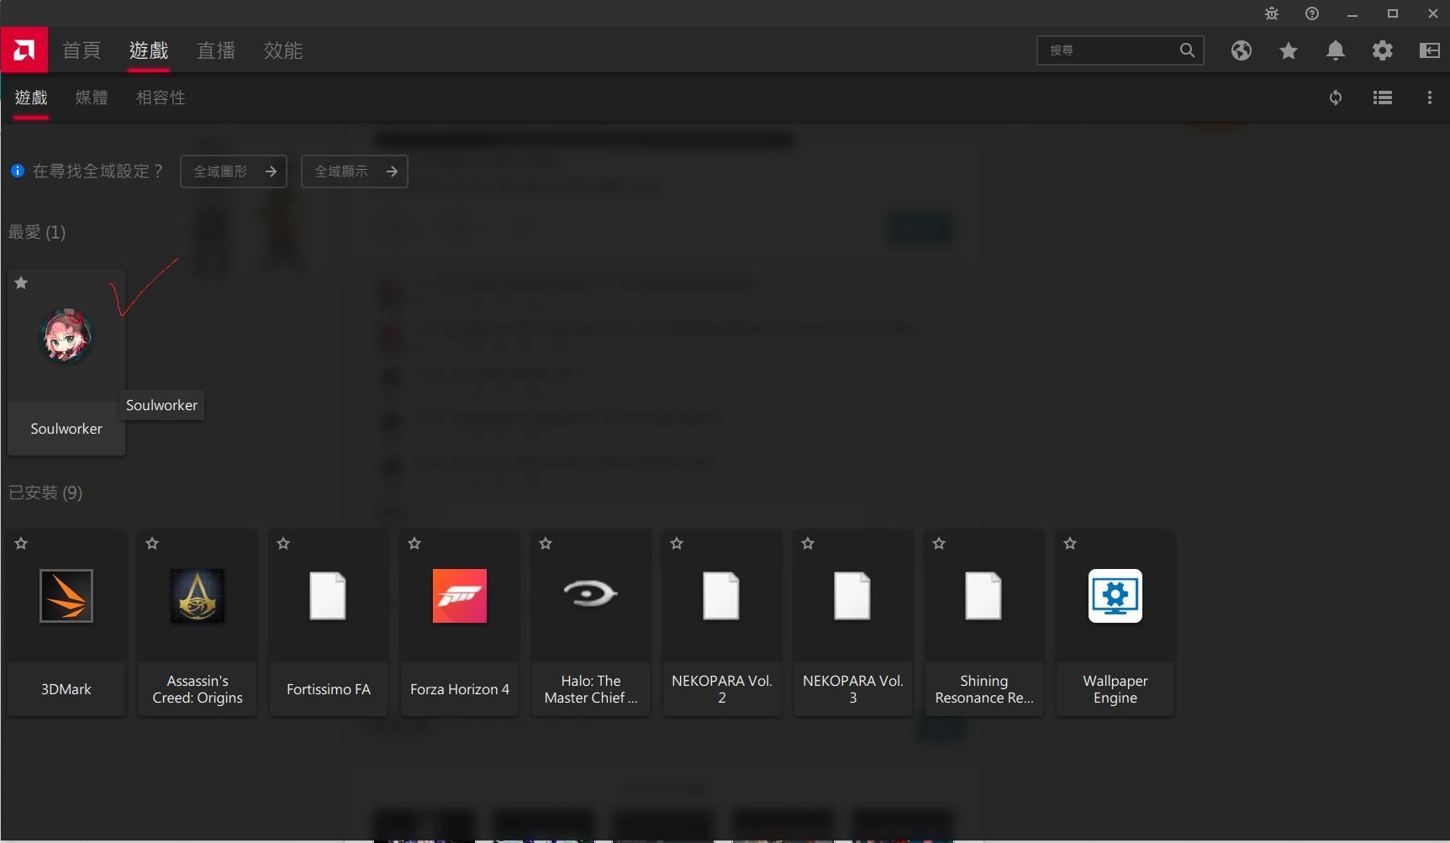Click the Assassin's Creed: Origins title
Viewport: 1450px width, 843px height.
pos(198,689)
